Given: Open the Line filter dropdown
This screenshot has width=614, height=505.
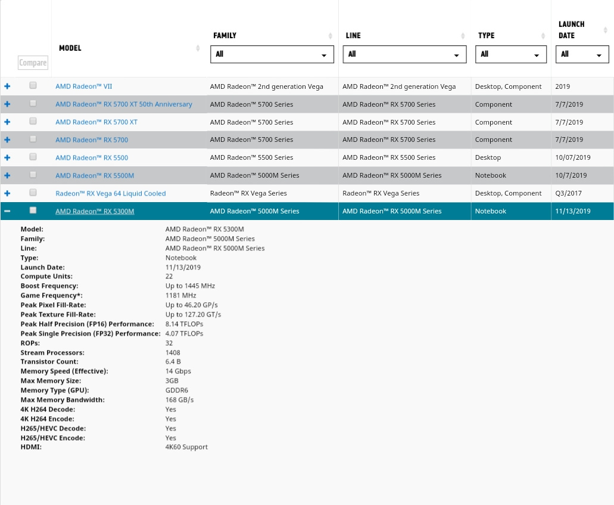Looking at the screenshot, I should tap(404, 54).
